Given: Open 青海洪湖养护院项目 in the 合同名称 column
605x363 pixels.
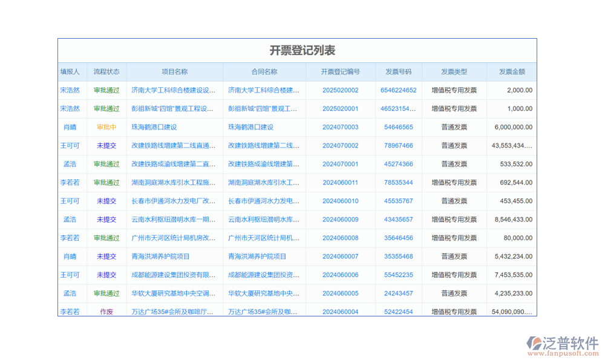Looking at the screenshot, I should pos(257,257).
